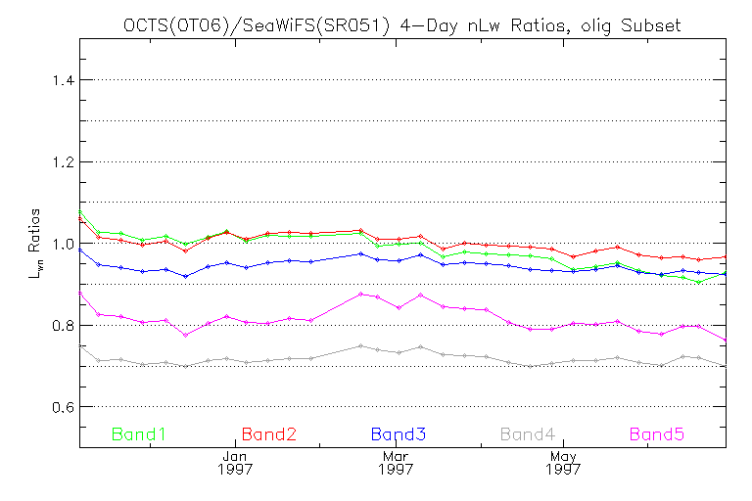Image resolution: width=752 pixels, height=501 pixels.
Task: Click the May 1997 x-axis label
Action: [x=563, y=462]
